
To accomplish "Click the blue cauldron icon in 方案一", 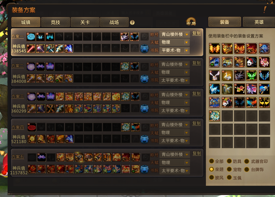I will point(144,49).
